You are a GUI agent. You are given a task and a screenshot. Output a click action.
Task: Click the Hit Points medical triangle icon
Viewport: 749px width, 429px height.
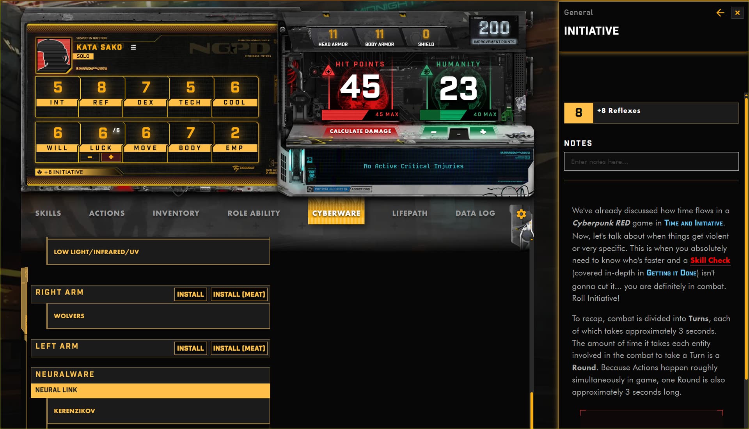click(328, 71)
